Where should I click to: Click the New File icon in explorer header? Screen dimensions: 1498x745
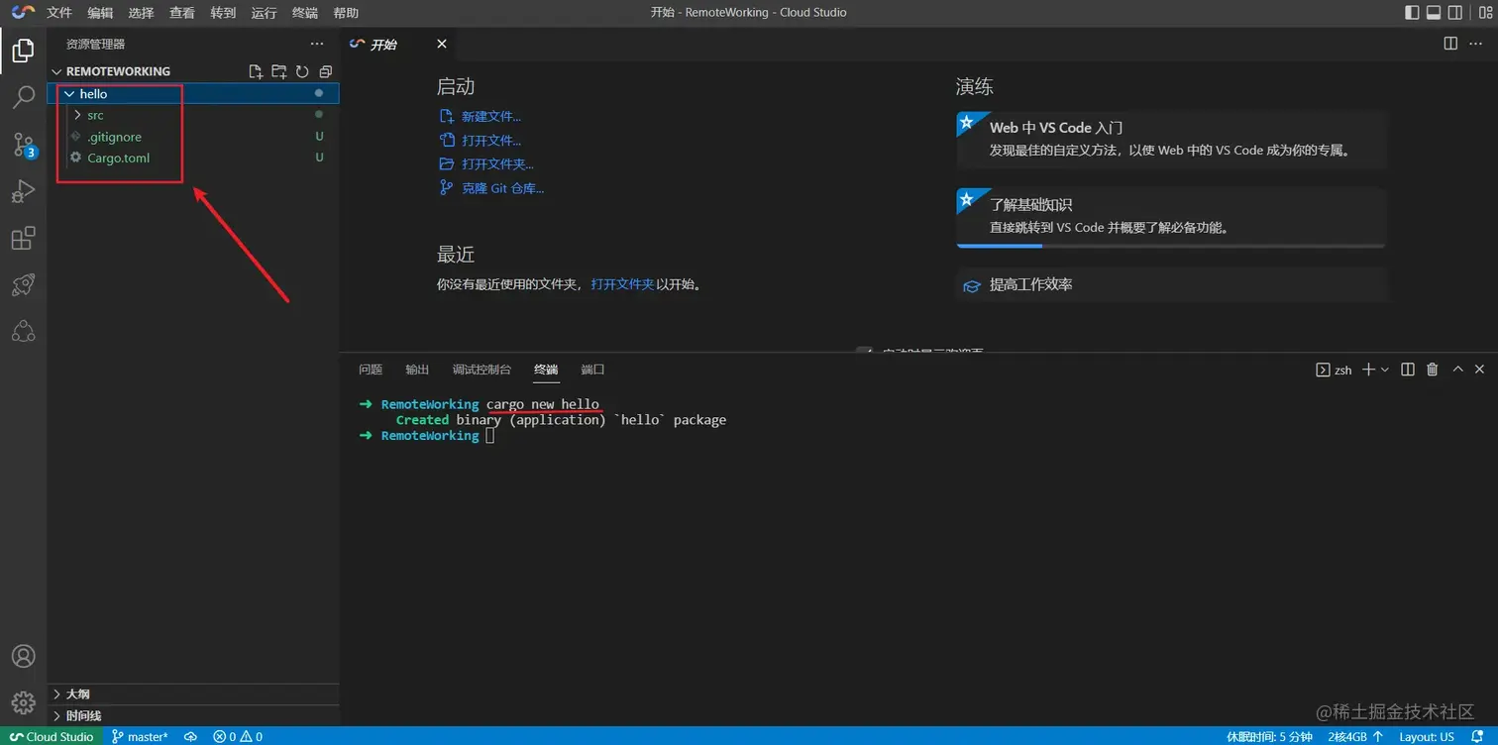(256, 71)
